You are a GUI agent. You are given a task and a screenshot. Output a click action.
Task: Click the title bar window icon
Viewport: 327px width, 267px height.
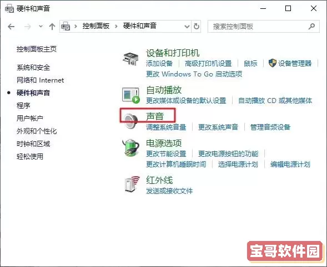point(9,8)
